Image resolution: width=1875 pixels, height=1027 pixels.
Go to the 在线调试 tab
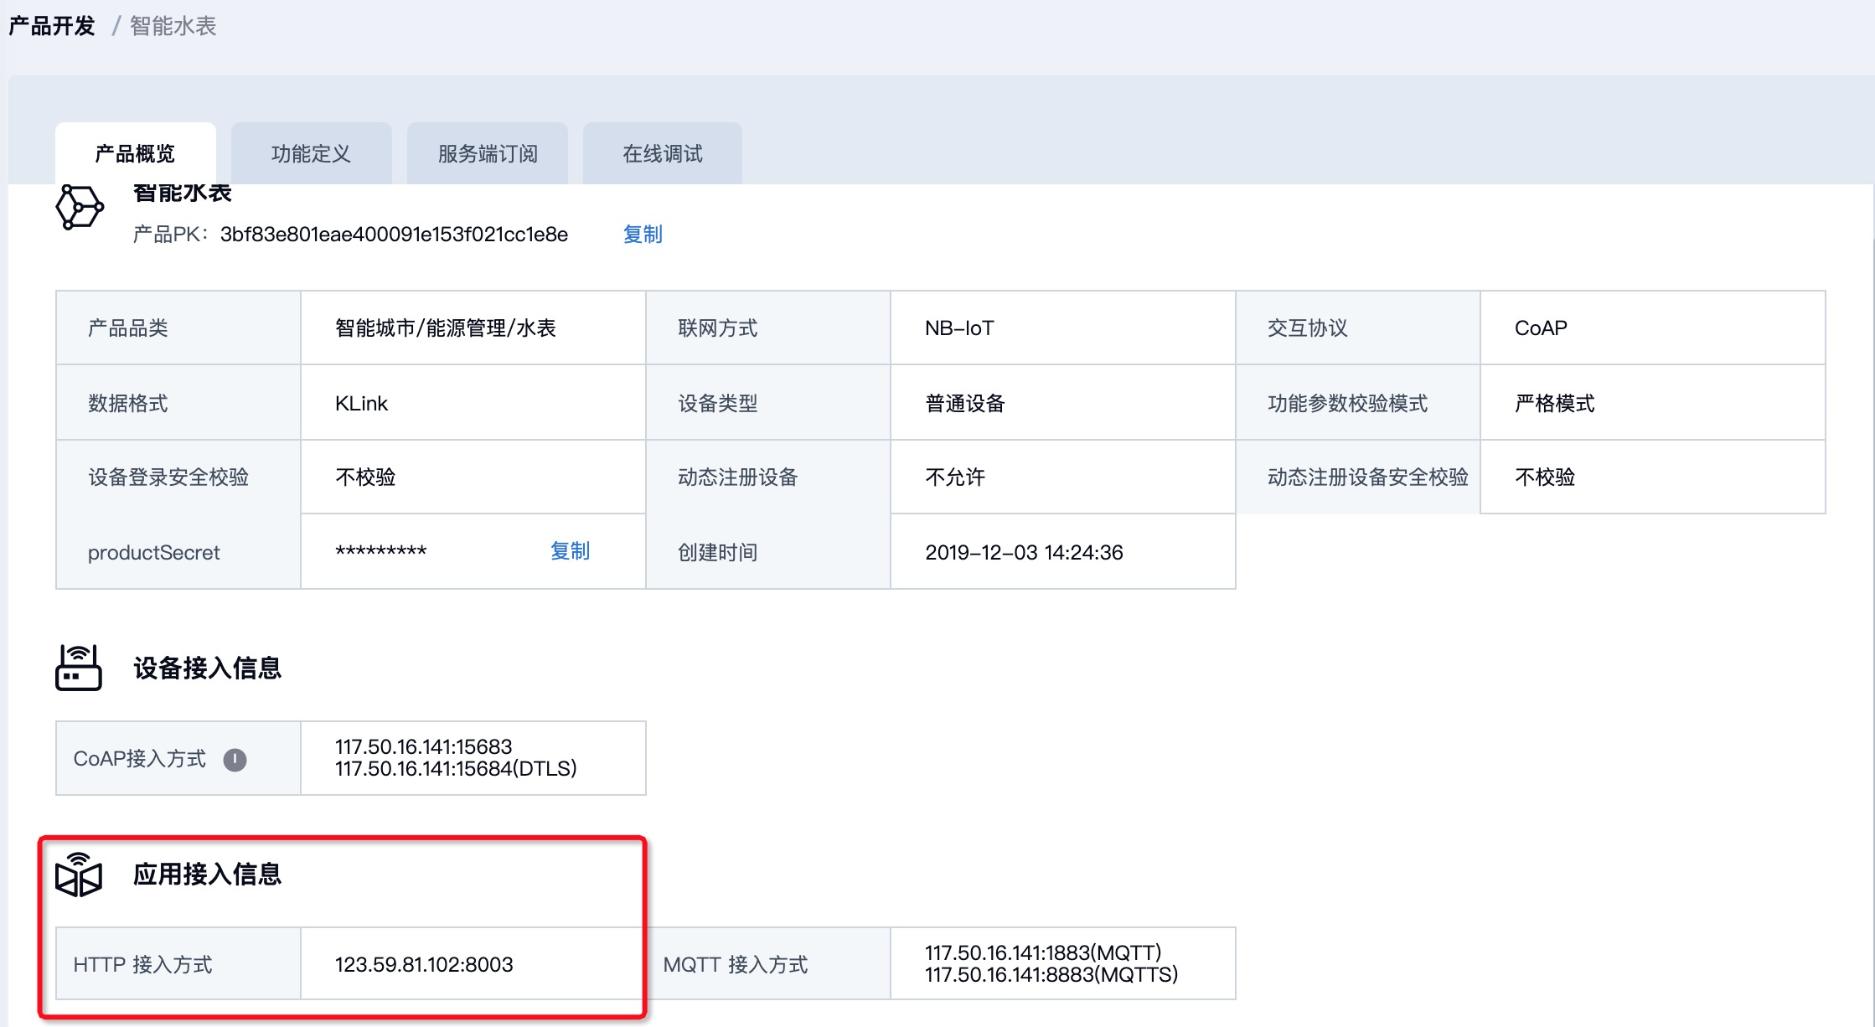[662, 154]
